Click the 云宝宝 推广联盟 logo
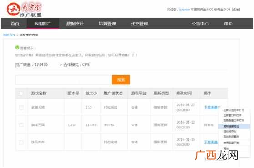Viewport: 254px width, 168px height. coord(24,10)
